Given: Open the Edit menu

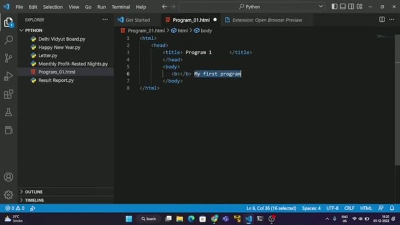Looking at the screenshot, I should point(33,7).
